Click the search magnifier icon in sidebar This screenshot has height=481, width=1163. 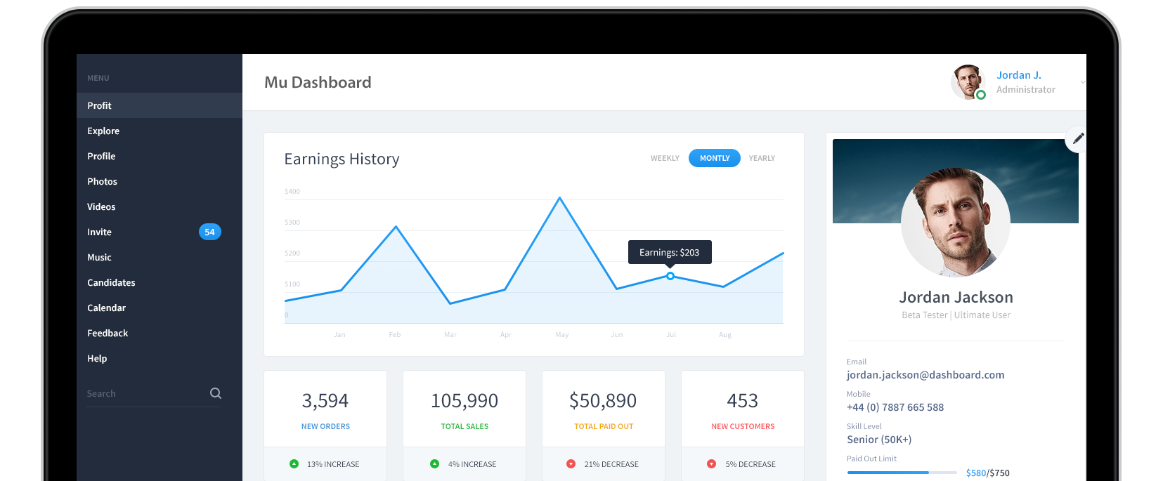216,393
